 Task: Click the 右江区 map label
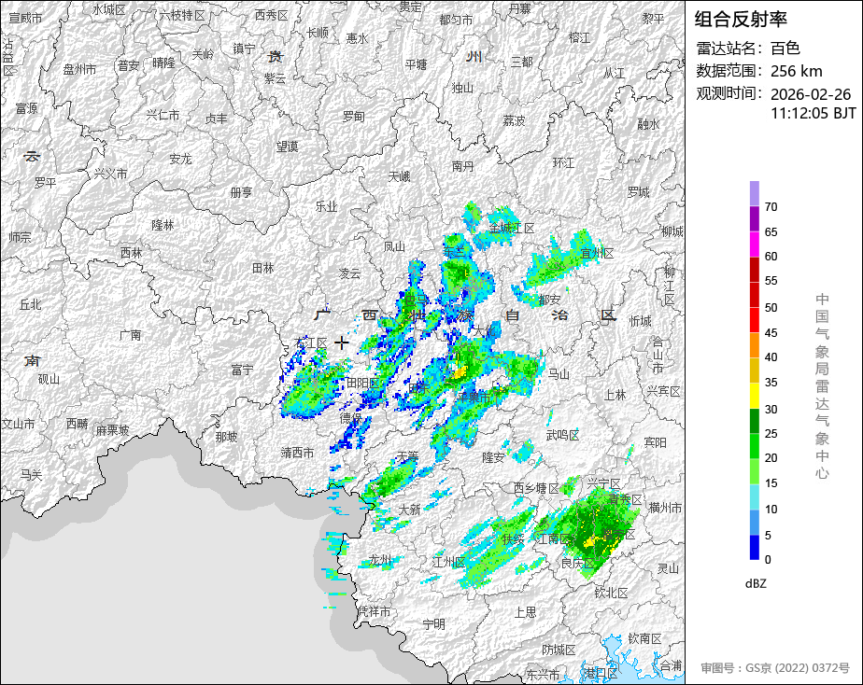pyautogui.click(x=312, y=343)
